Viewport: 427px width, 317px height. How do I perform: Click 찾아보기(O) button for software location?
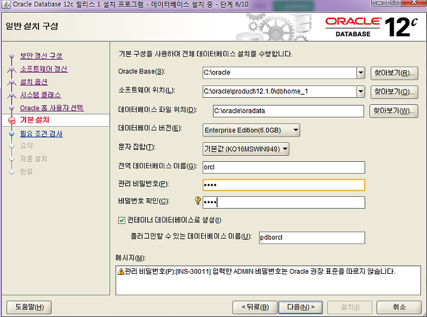click(x=394, y=92)
